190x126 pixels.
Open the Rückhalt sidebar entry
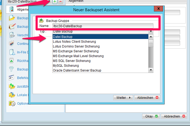23,61
